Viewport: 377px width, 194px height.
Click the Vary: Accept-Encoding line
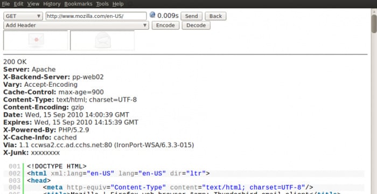(x=40, y=85)
